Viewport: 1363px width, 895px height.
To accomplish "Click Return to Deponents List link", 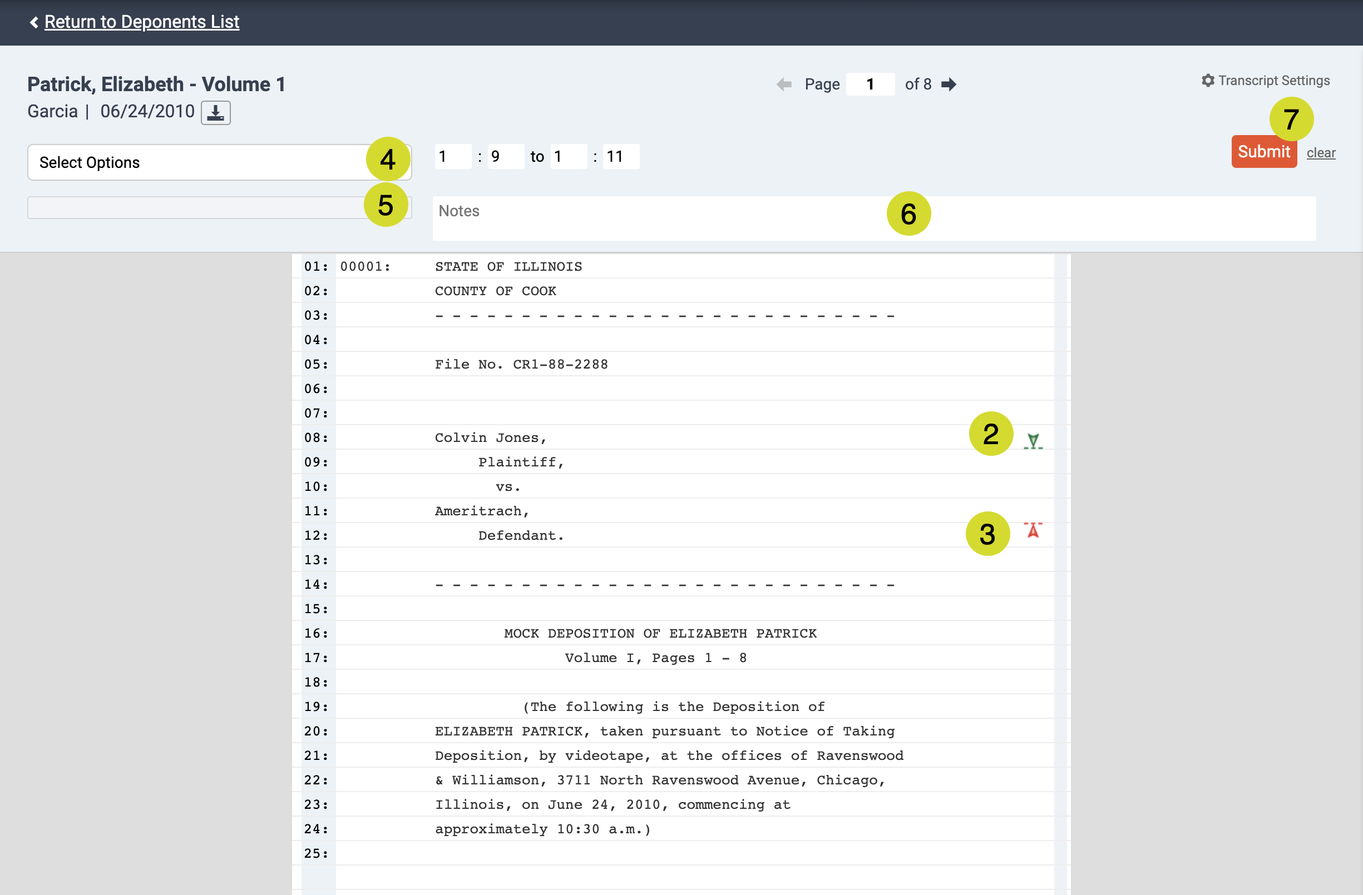I will 141,22.
